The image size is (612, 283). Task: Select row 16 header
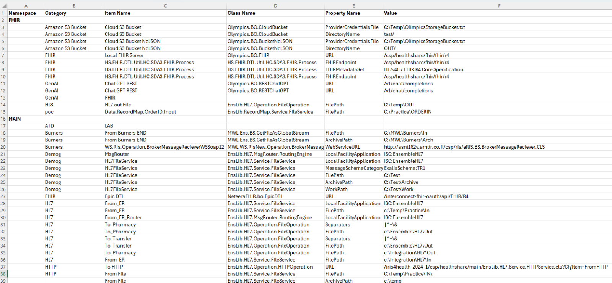(3, 119)
